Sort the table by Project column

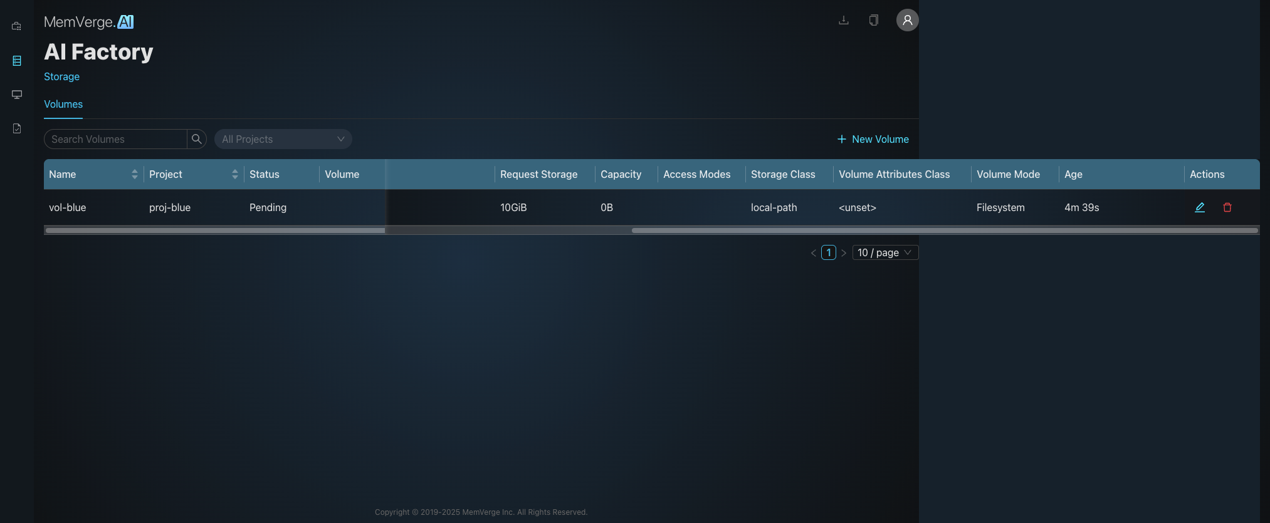(234, 174)
